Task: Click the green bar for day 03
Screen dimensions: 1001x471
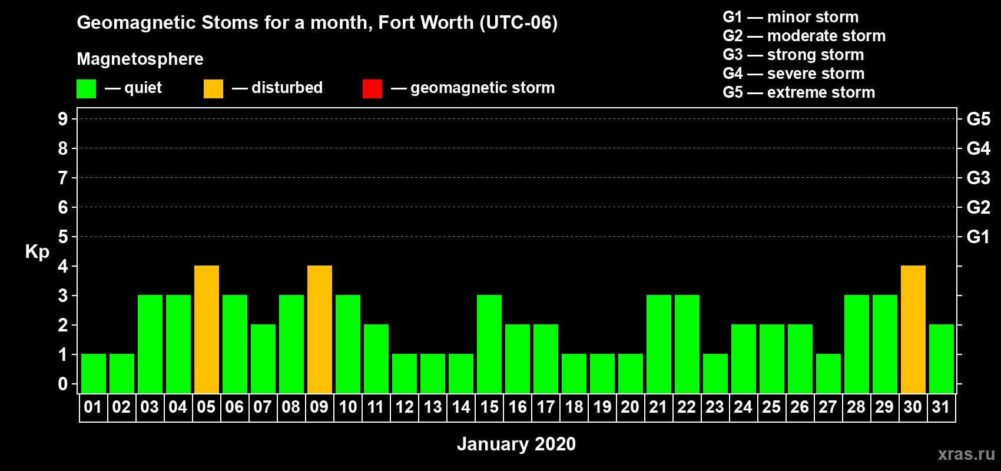Action: click(150, 344)
